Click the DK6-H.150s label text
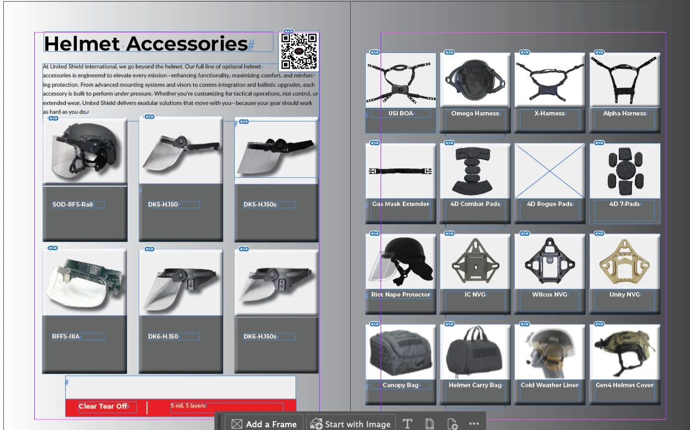The height and width of the screenshot is (430, 690). (x=260, y=336)
